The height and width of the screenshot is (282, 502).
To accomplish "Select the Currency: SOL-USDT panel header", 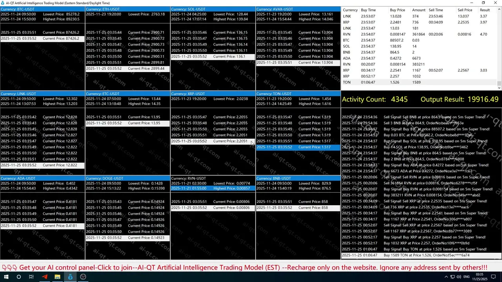I will pos(213,9).
